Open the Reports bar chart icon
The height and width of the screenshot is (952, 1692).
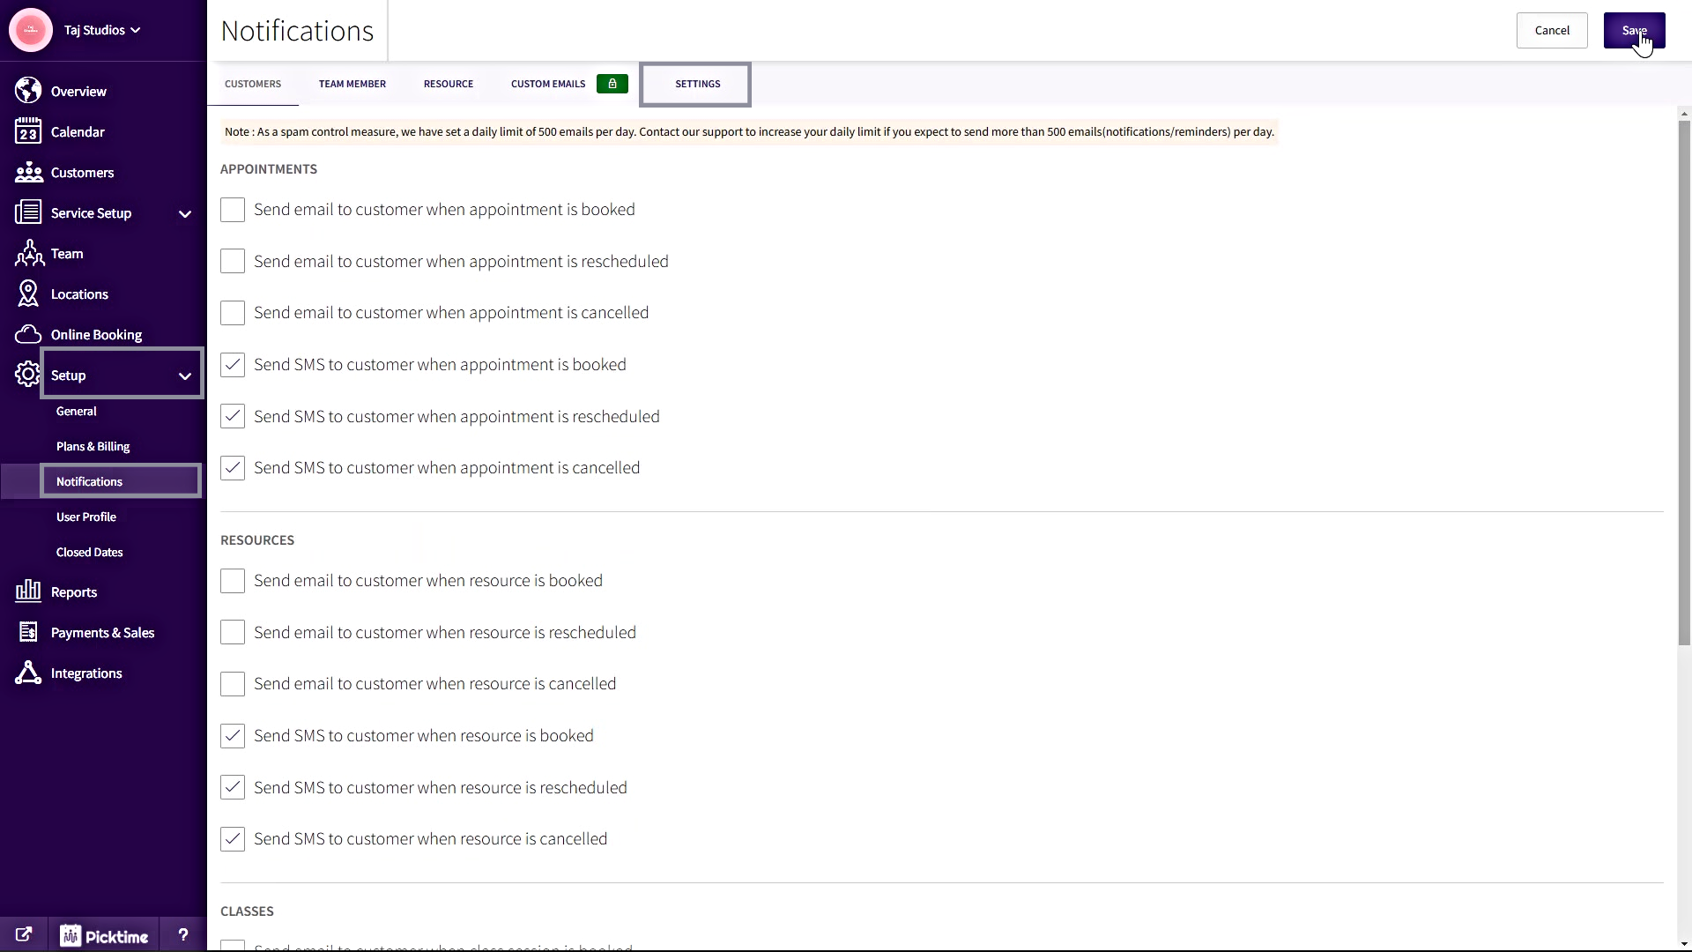(28, 591)
